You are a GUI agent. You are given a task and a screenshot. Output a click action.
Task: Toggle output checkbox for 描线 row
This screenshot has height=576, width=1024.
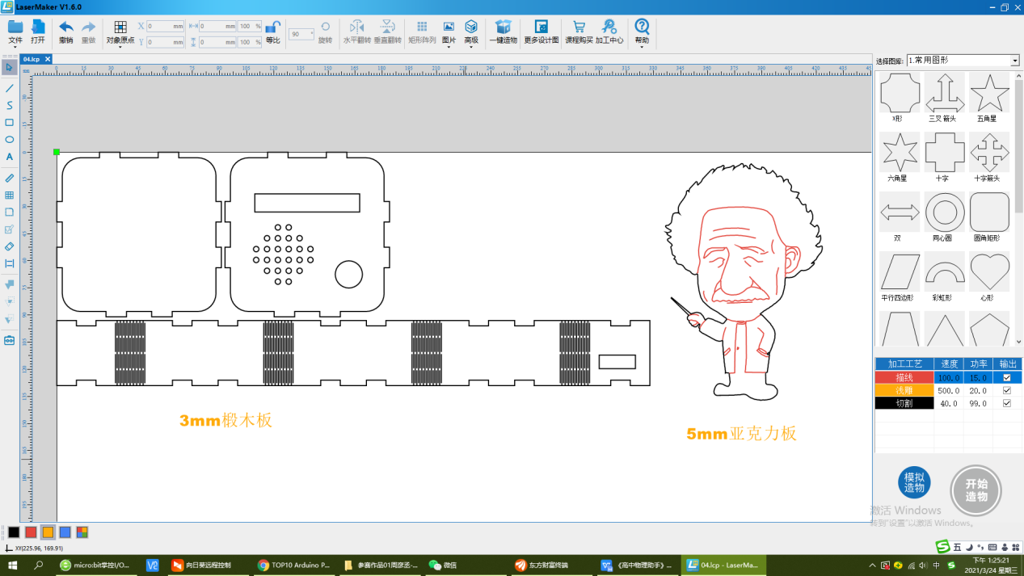coord(1007,377)
